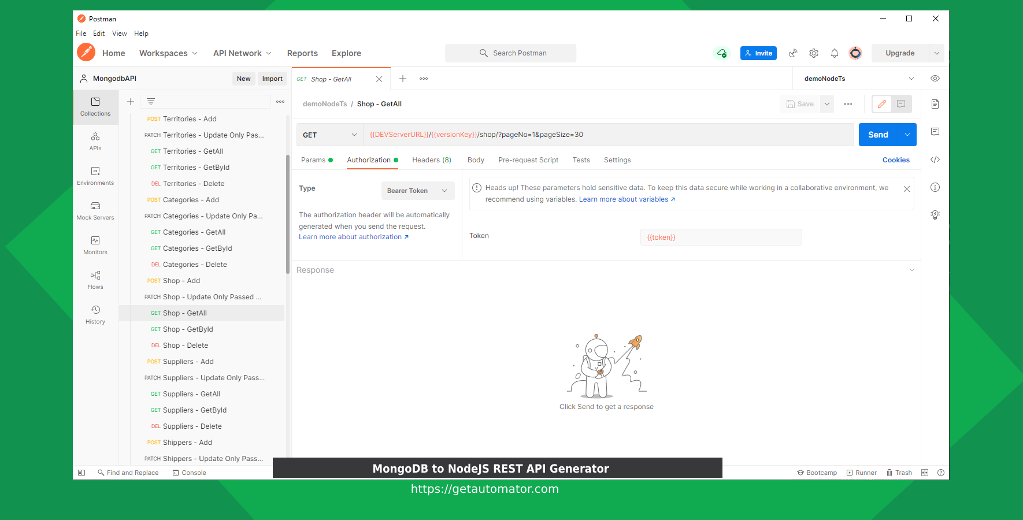Toggle the sidebar icon in status bar
Viewport: 1023px width, 520px height.
point(81,473)
